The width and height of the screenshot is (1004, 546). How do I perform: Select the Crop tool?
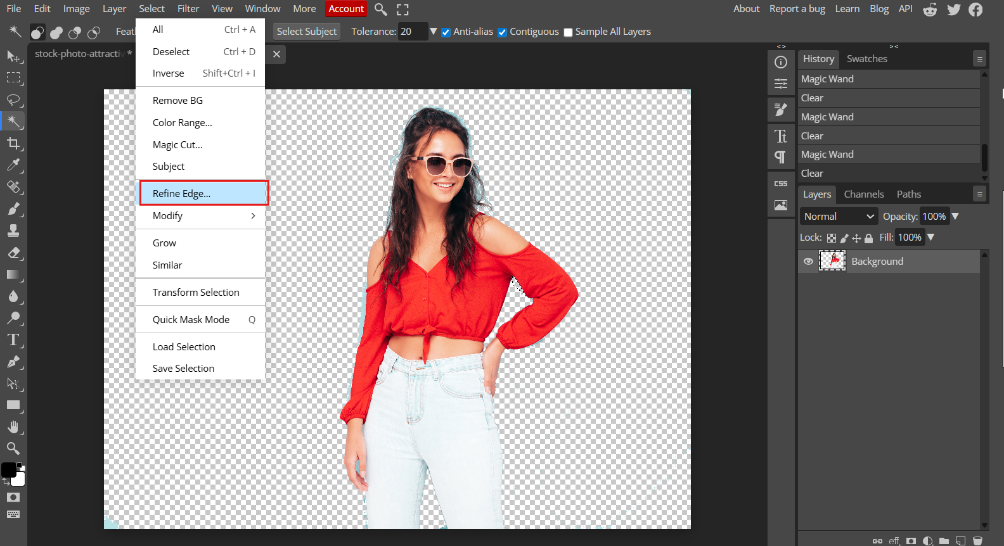click(x=13, y=143)
